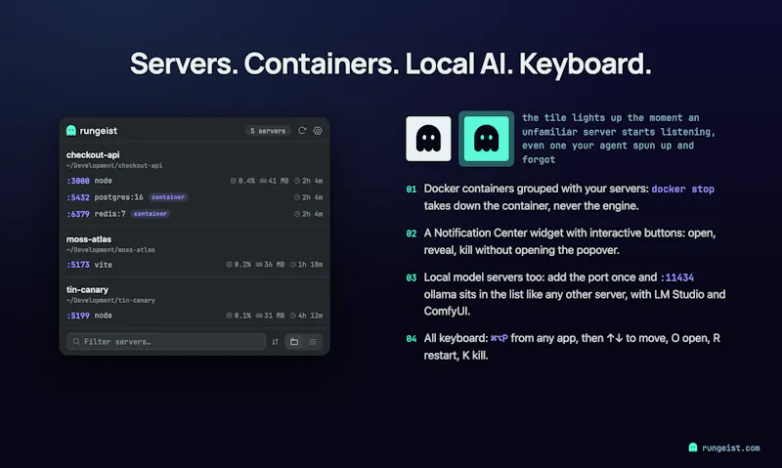Click the ⌘⌥P shortcut text
Viewport: 782px width, 468px height.
[500, 338]
